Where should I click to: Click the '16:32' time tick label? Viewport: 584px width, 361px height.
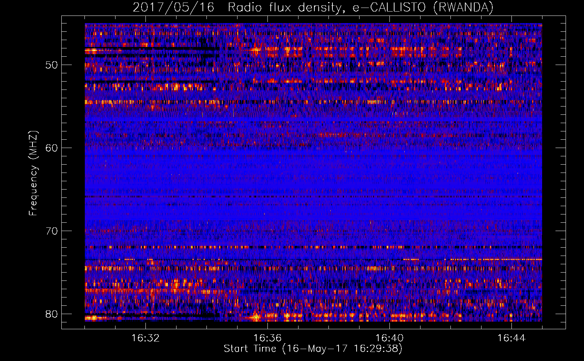pos(145,338)
